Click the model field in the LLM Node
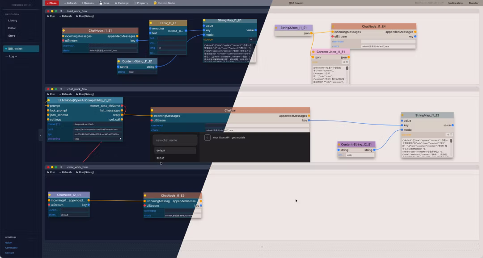This screenshot has width=483, height=258. [97, 124]
